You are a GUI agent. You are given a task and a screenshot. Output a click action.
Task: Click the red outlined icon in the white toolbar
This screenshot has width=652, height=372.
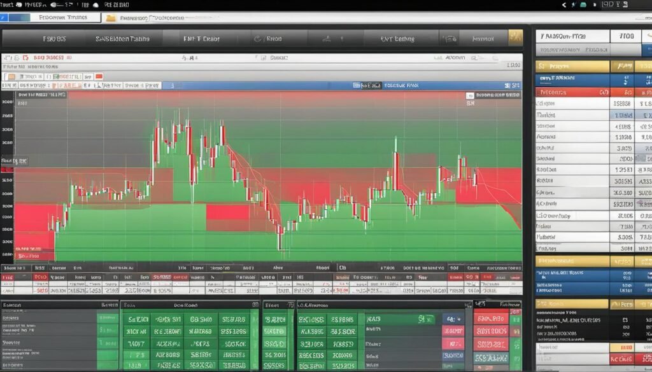pos(25,58)
